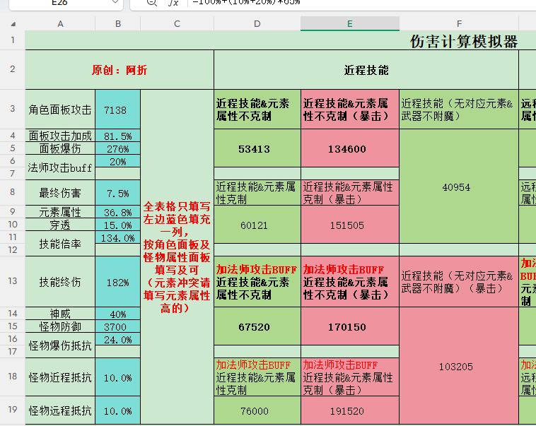Select column F header
Viewport: 536px width, 426px height.
pyautogui.click(x=459, y=24)
